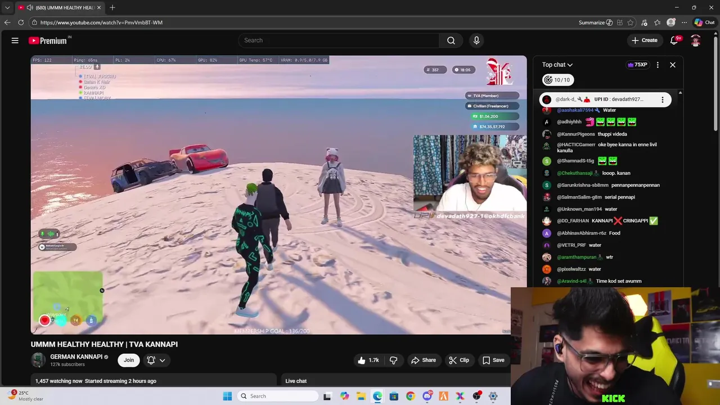Click the @DD_FARHAN chat username
Screen dimensions: 720x405
(573, 221)
